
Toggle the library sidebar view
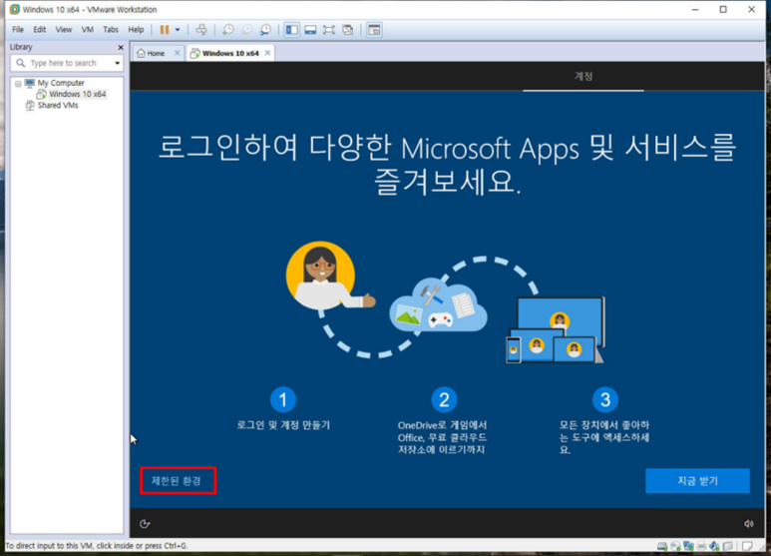[x=291, y=30]
